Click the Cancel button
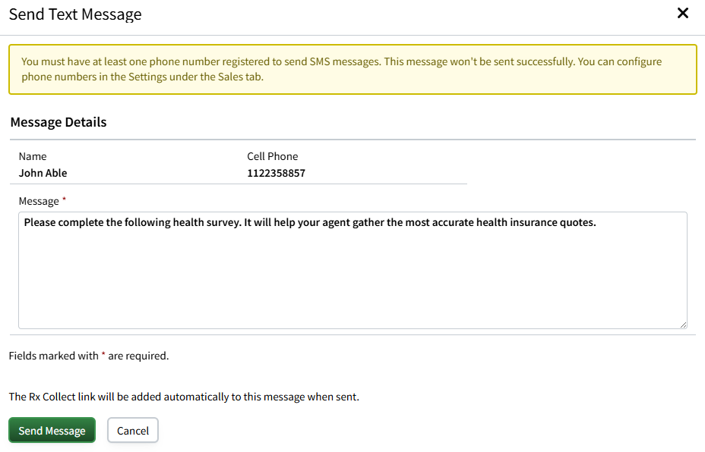 [x=132, y=430]
